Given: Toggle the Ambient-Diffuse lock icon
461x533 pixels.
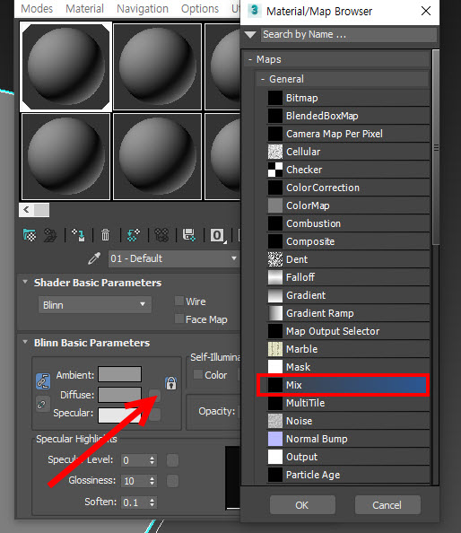Looking at the screenshot, I should tap(43, 381).
